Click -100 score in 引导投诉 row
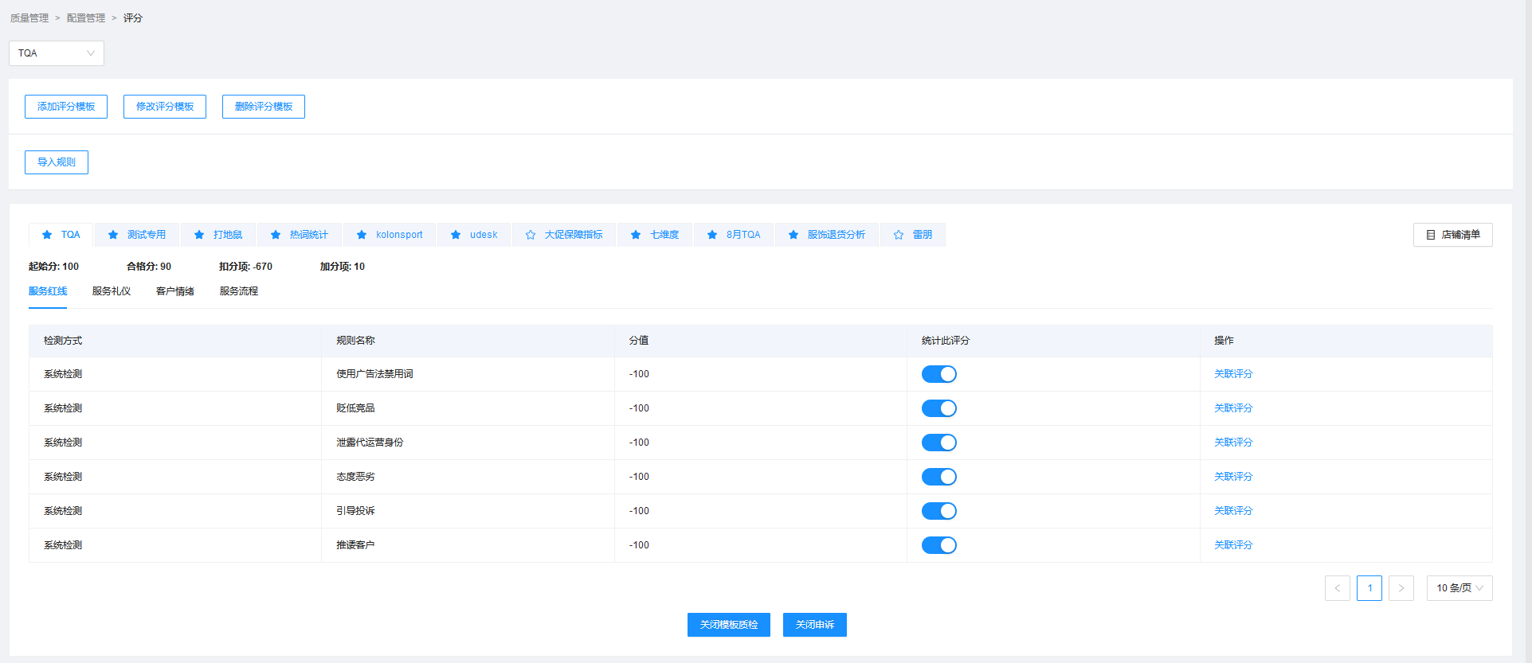Viewport: 1532px width, 663px height. point(639,511)
